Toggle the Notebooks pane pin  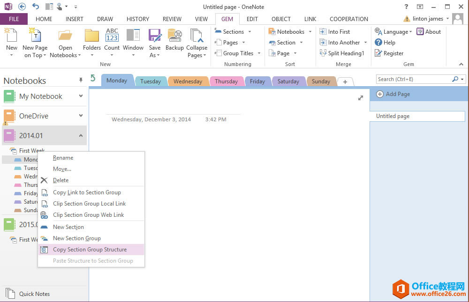point(81,81)
